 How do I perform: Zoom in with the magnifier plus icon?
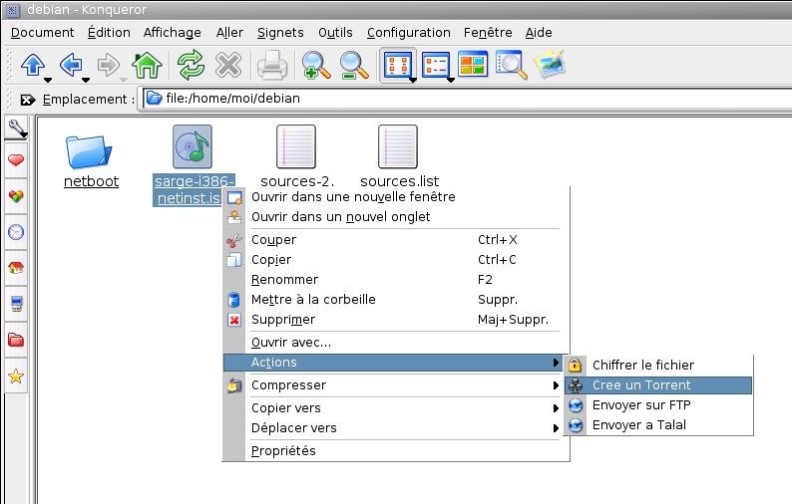[315, 66]
